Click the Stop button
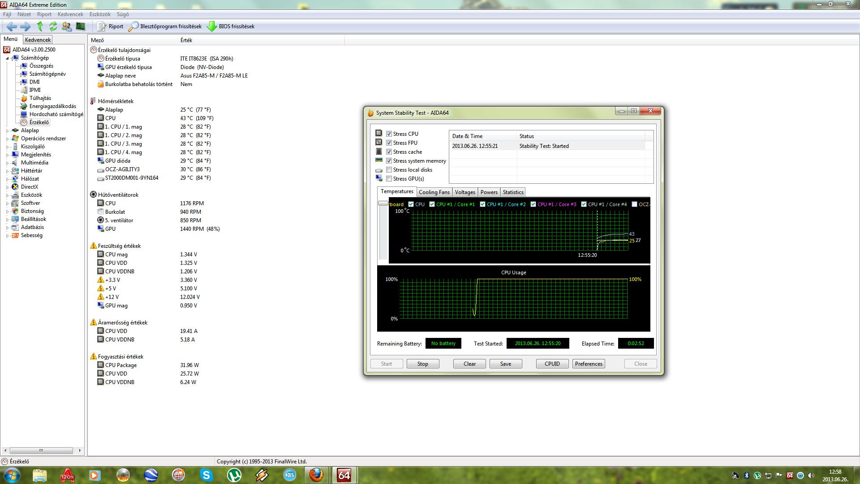The width and height of the screenshot is (860, 484). click(x=423, y=364)
